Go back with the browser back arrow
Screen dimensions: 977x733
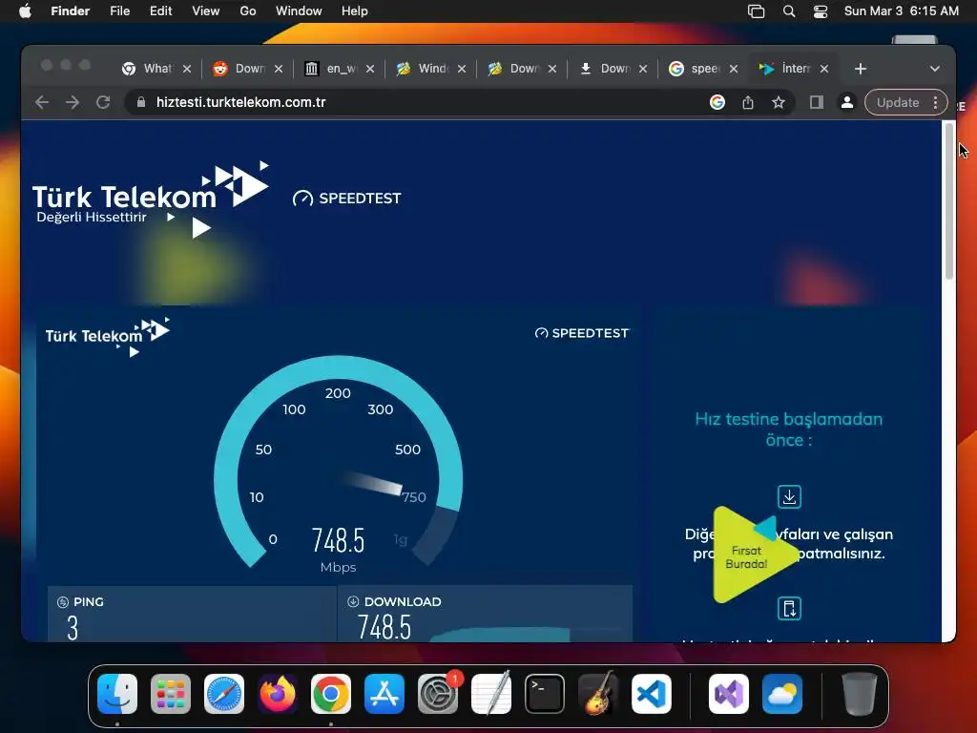(x=42, y=102)
